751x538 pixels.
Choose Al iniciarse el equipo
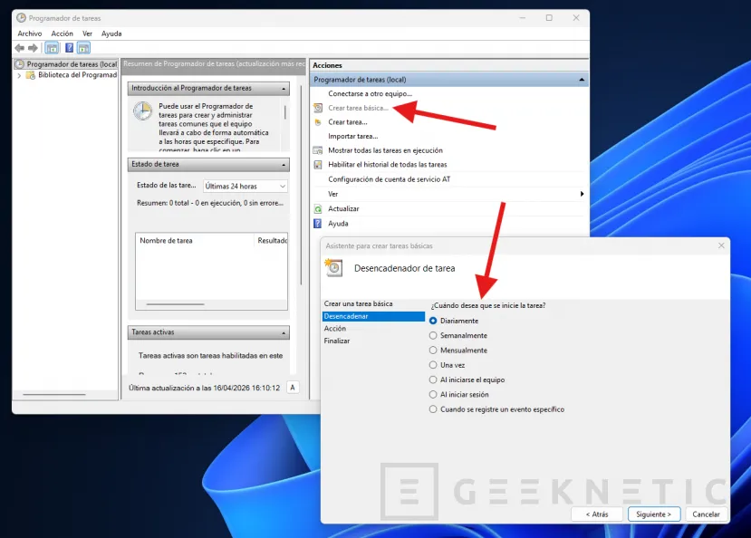(433, 380)
